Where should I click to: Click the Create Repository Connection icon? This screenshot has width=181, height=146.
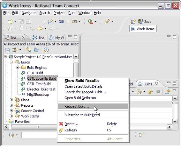point(36,50)
